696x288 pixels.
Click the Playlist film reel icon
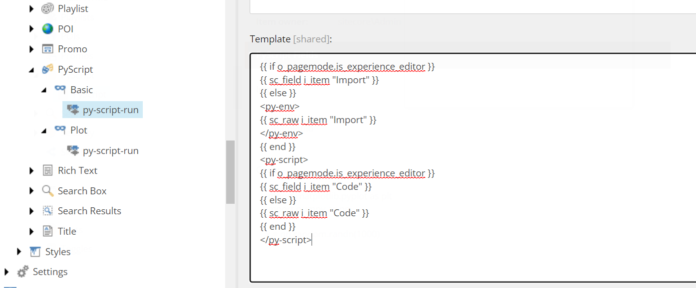pyautogui.click(x=47, y=8)
